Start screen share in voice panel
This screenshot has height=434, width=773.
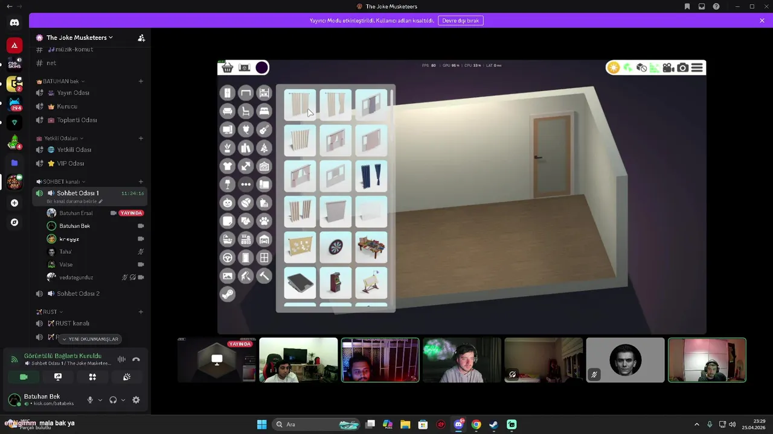point(58,377)
